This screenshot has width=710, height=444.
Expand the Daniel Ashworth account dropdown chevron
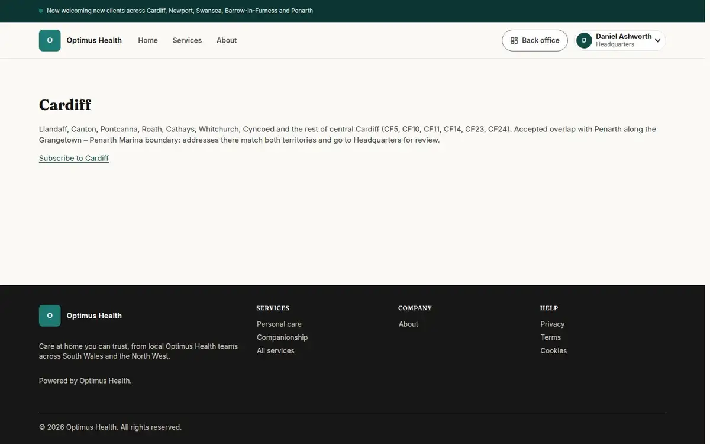(657, 41)
